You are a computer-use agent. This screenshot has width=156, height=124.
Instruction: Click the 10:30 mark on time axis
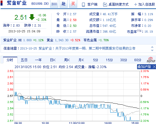pos(45,123)
